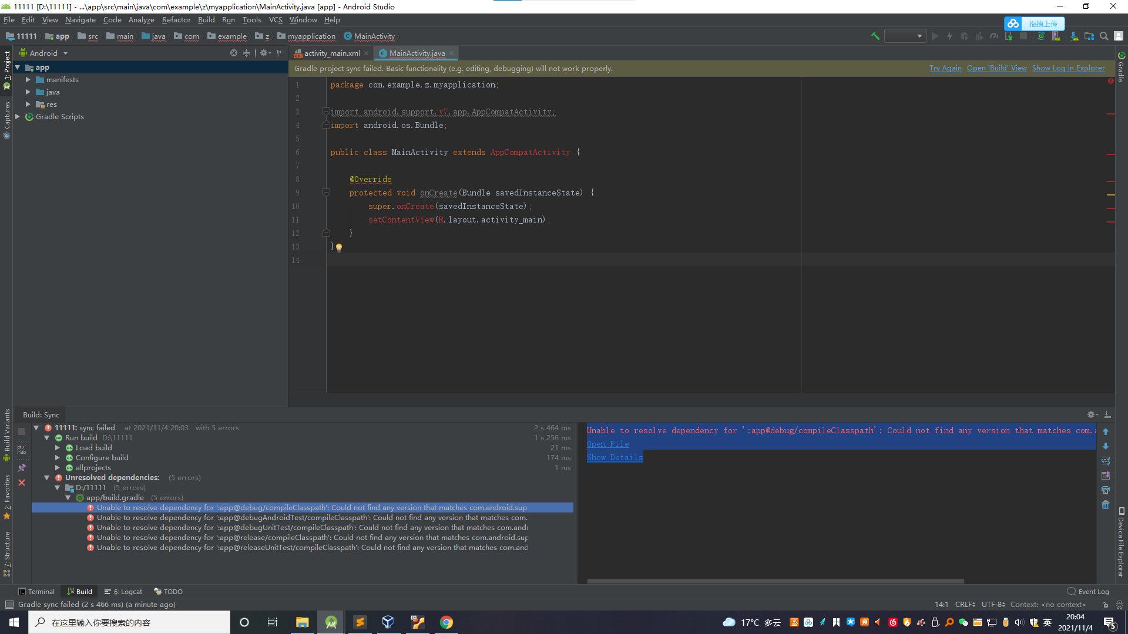Click the green Make Project hammer icon
This screenshot has height=634, width=1128.
click(875, 36)
